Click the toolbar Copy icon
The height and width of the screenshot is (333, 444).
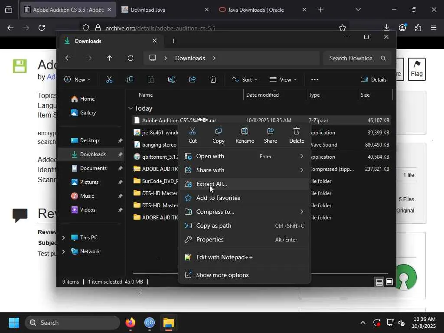[130, 80]
